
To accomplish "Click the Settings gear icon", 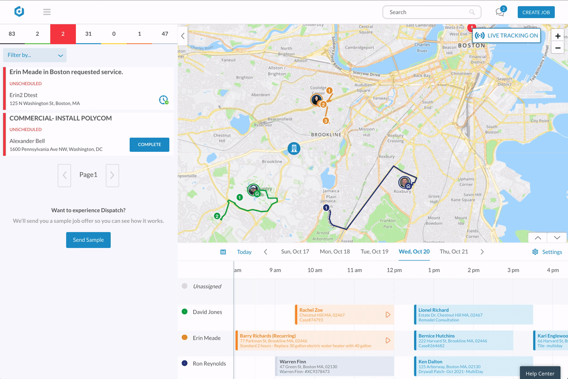I will click(x=535, y=252).
